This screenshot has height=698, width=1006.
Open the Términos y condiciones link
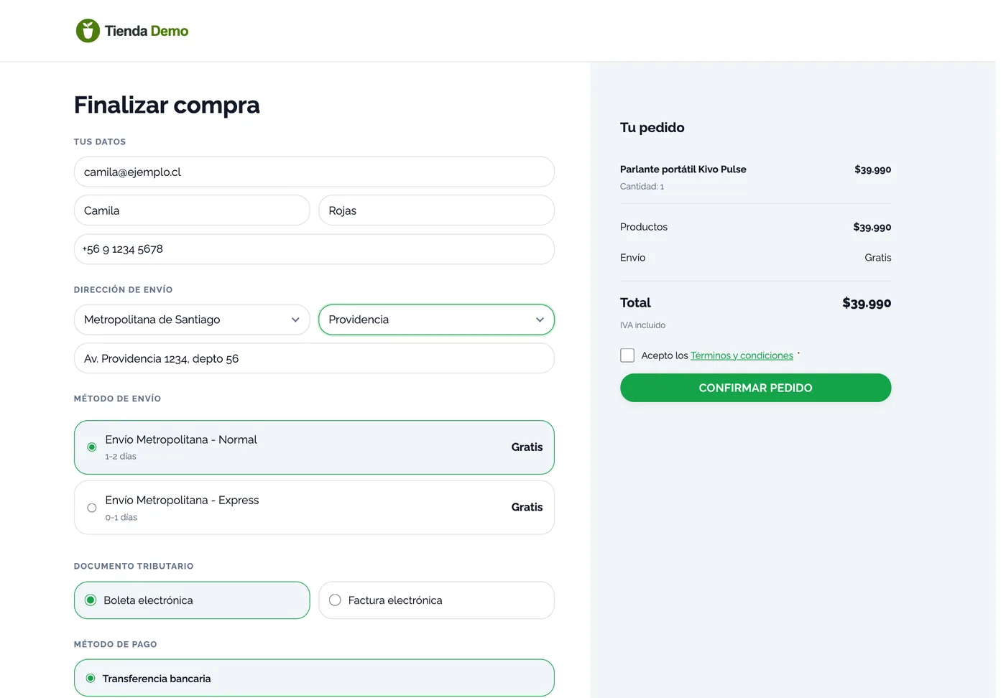point(742,355)
